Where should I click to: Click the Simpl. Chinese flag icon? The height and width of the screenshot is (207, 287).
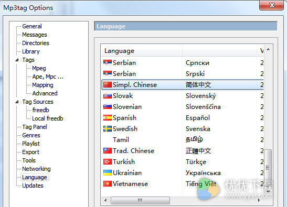pos(108,85)
